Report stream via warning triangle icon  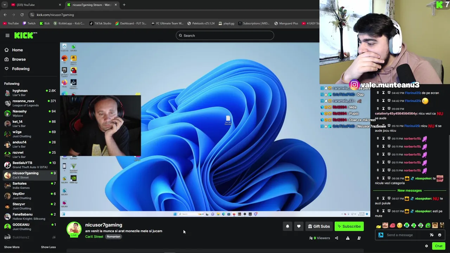[348, 238]
